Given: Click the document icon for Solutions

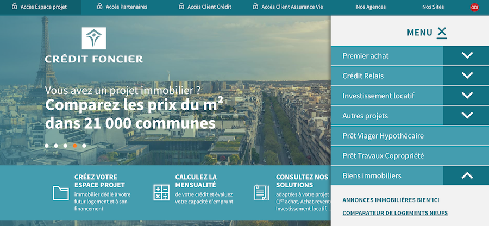Looking at the screenshot, I should click(x=261, y=192).
